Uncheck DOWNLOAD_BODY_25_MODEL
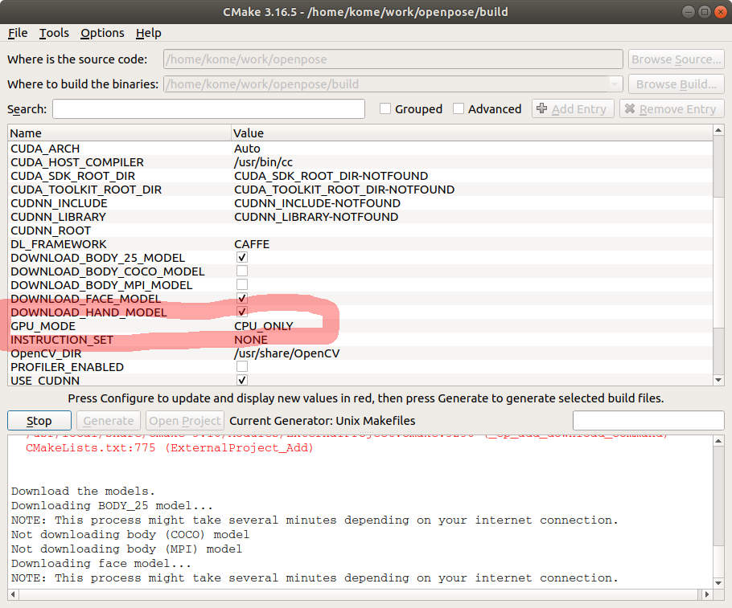The height and width of the screenshot is (608, 732). pyautogui.click(x=241, y=257)
